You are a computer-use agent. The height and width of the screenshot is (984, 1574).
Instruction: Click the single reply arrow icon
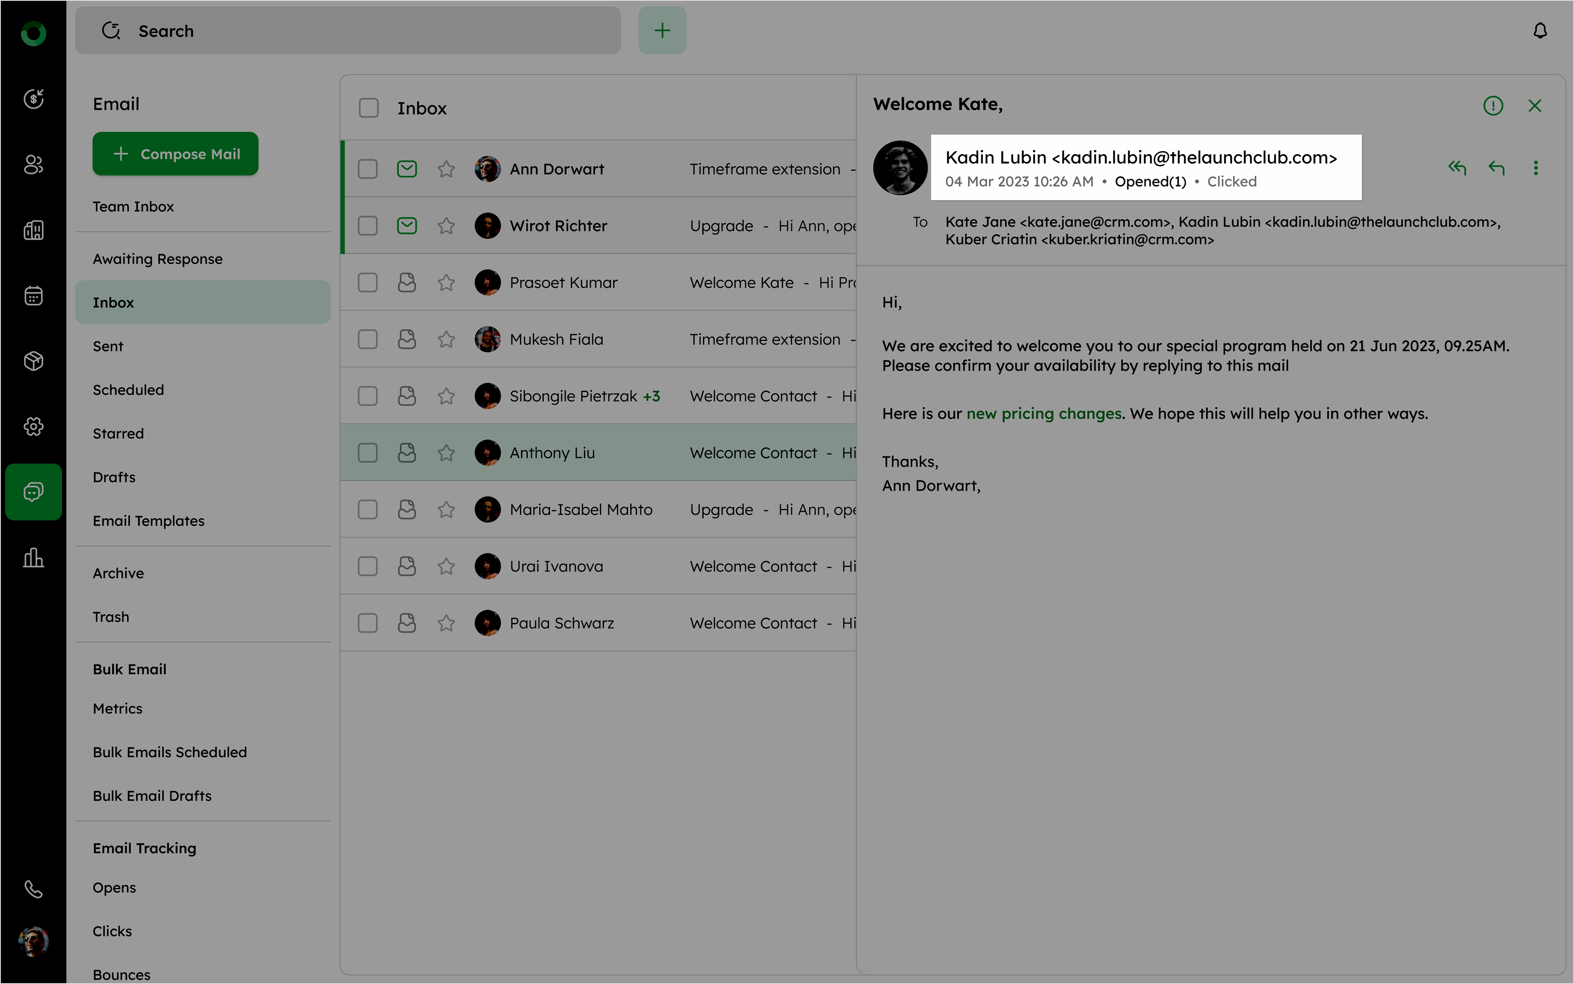[x=1496, y=168]
